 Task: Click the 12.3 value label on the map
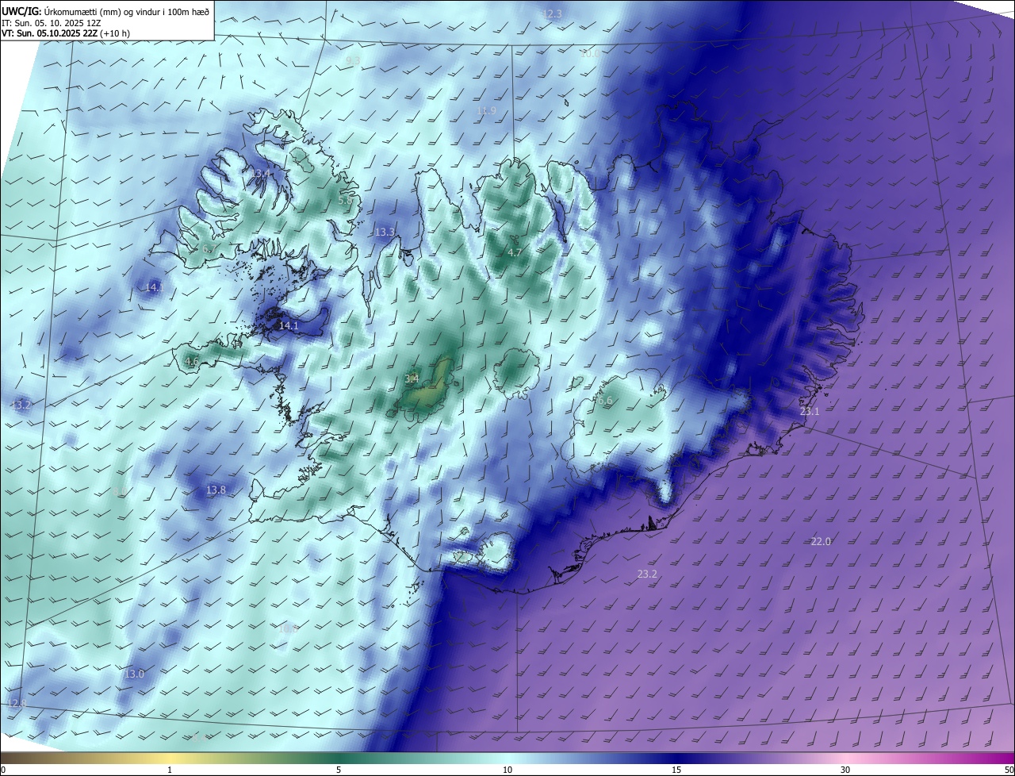click(552, 14)
